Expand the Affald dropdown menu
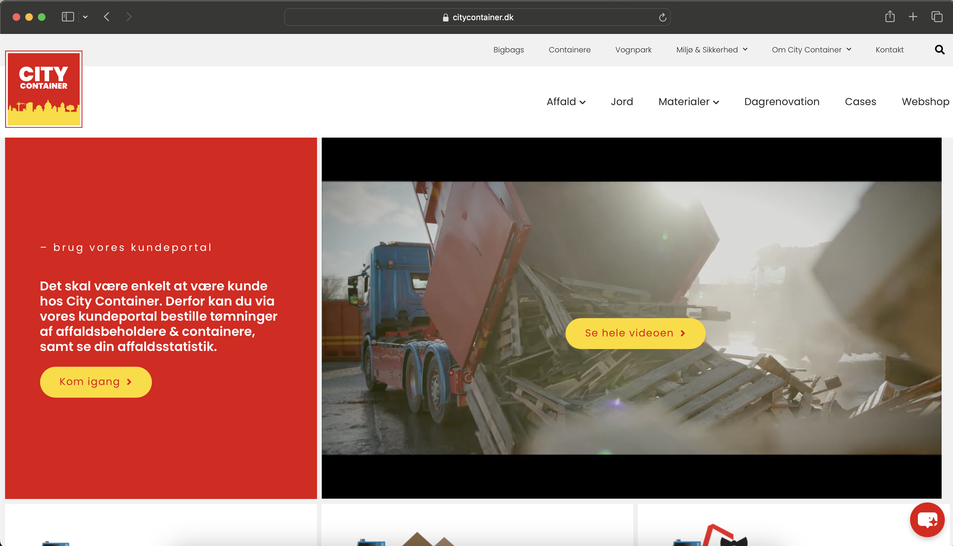The image size is (953, 546). tap(566, 102)
